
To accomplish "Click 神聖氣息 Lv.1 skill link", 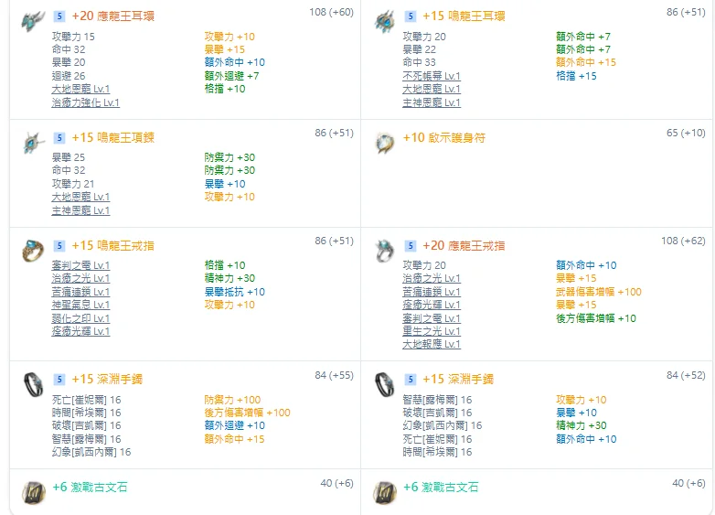I will (80, 305).
